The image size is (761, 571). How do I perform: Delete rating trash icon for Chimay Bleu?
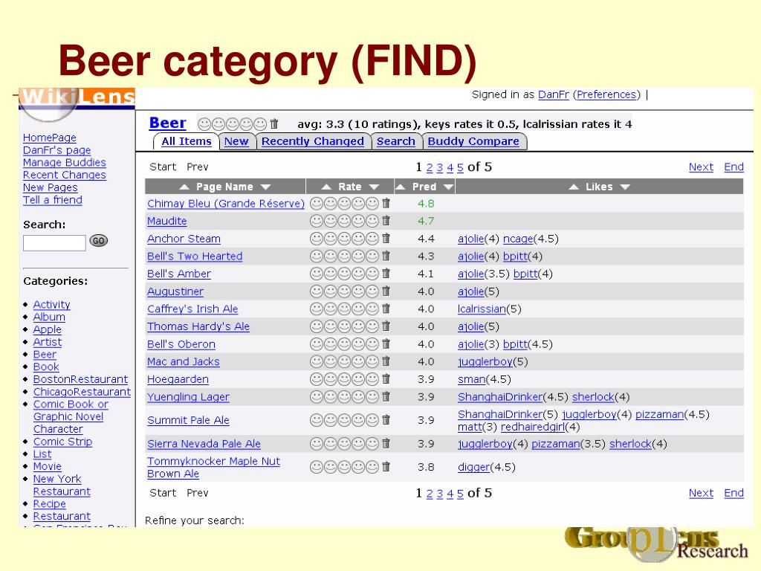click(386, 204)
